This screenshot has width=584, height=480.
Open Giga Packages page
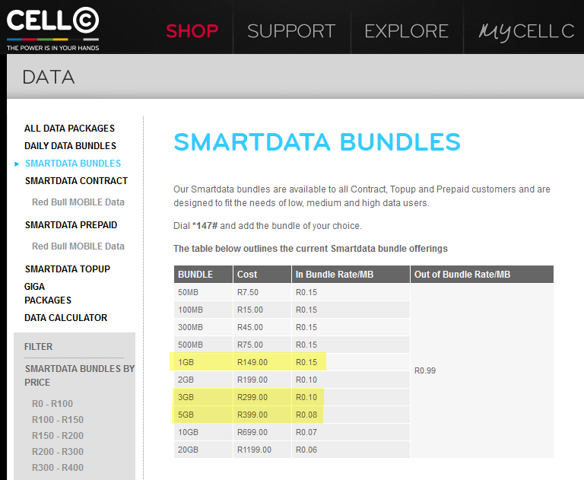coord(48,294)
